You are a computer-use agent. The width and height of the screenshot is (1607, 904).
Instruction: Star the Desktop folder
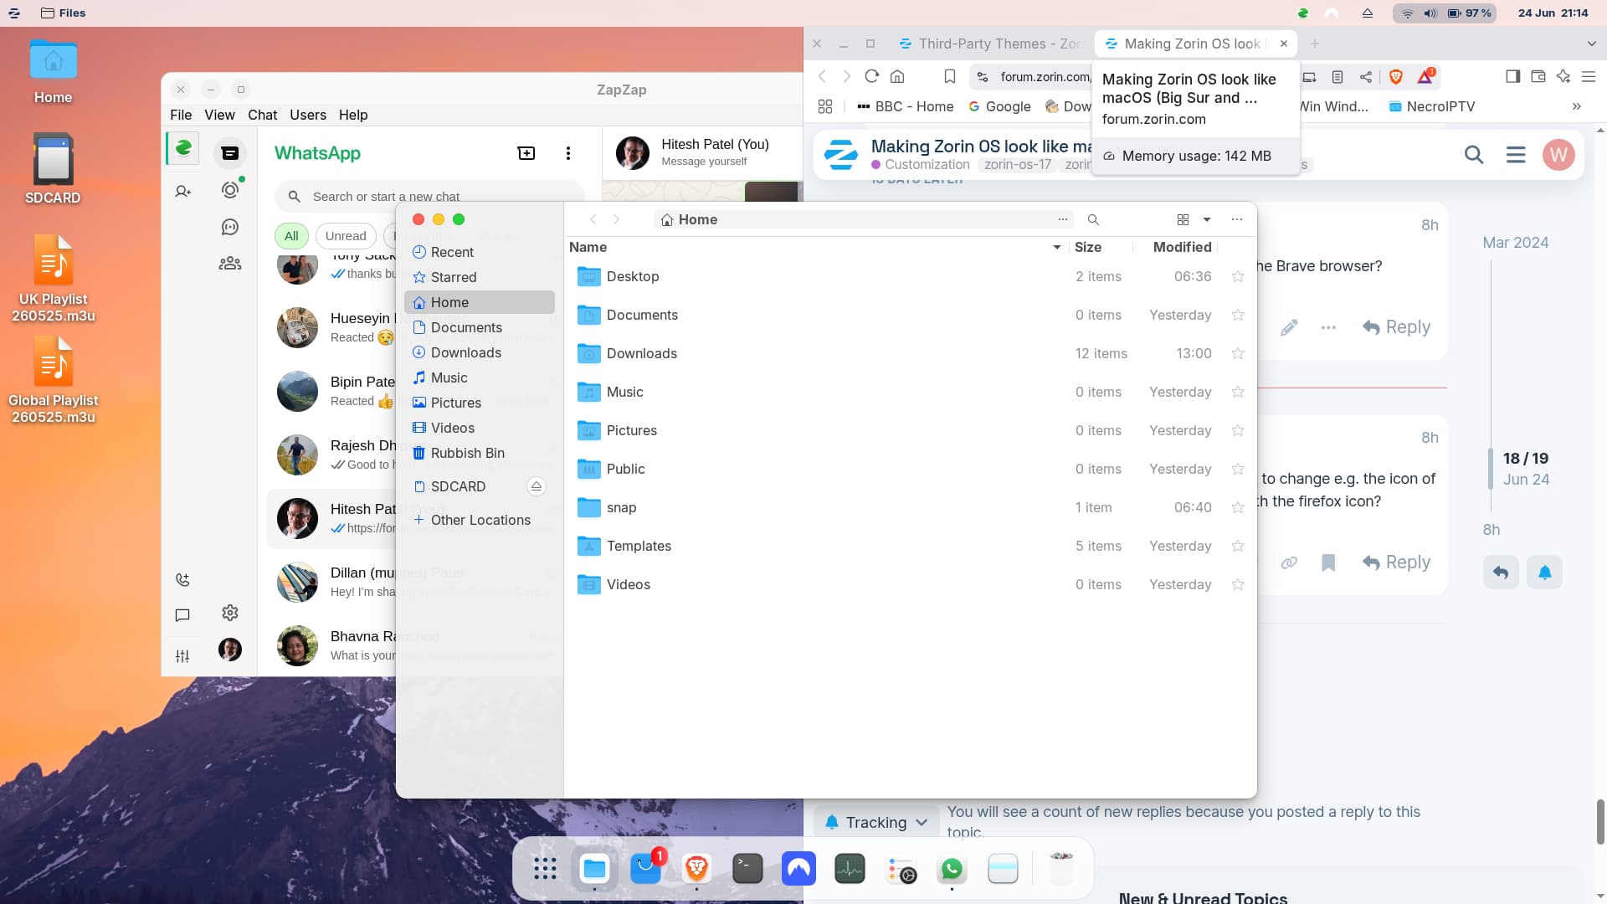[1238, 276]
